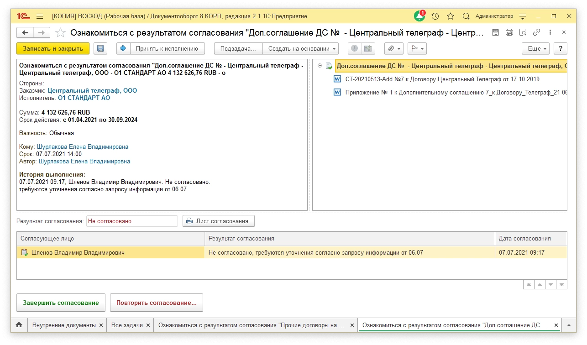Click the greyed clock toolbar icon
This screenshot has width=587, height=345.
355,48
